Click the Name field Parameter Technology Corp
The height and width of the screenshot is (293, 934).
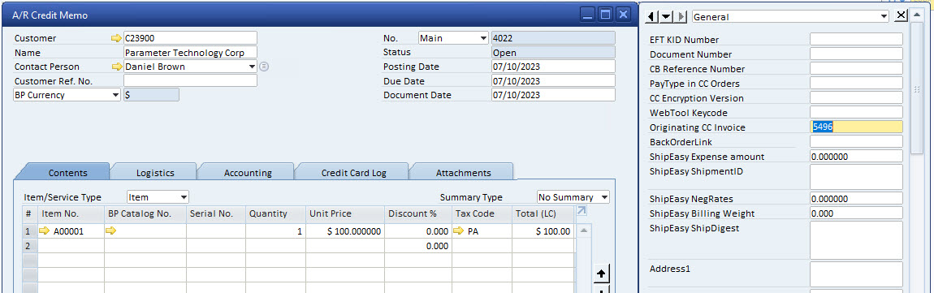point(190,53)
